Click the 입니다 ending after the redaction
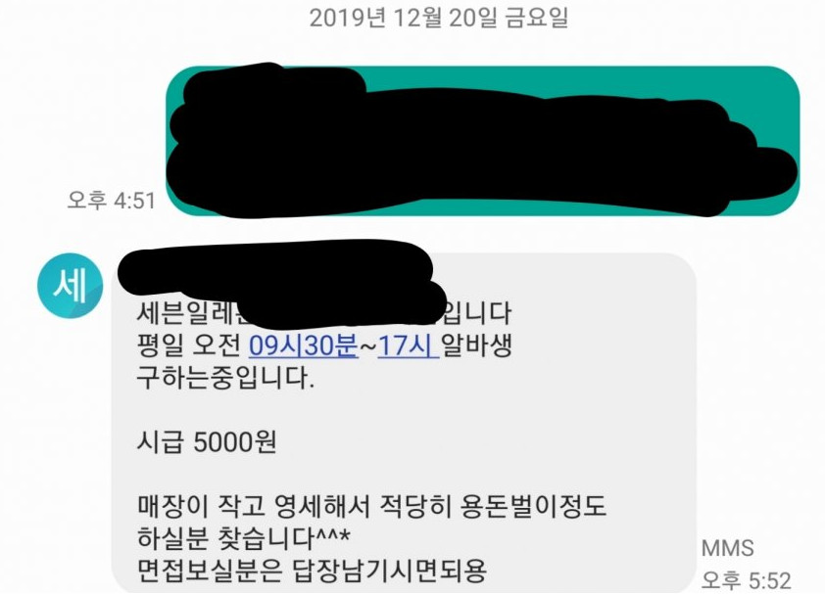 click(x=478, y=313)
